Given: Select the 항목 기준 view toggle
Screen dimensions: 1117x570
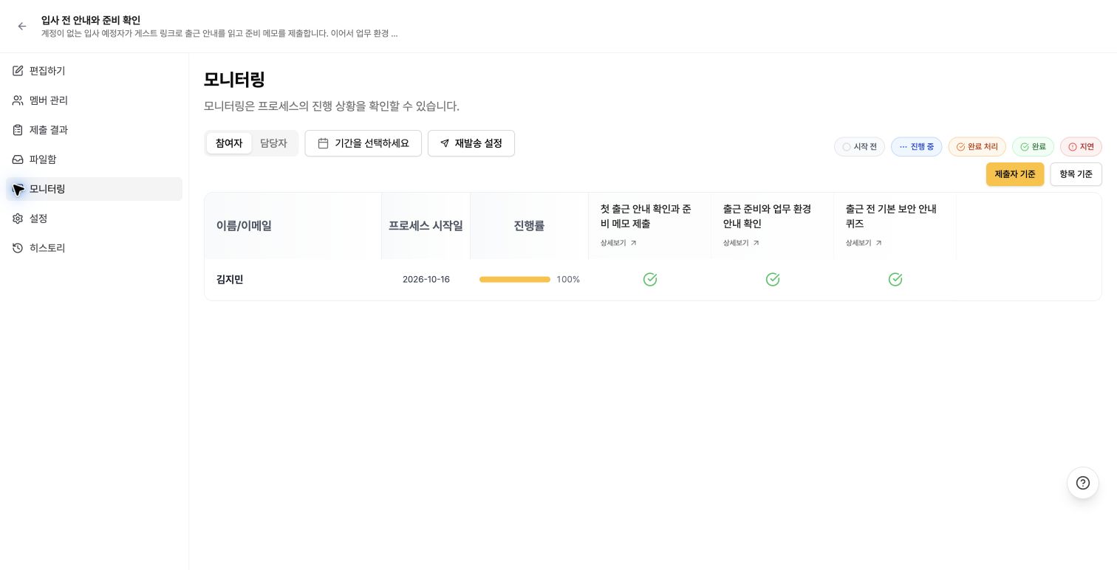Looking at the screenshot, I should pos(1076,174).
